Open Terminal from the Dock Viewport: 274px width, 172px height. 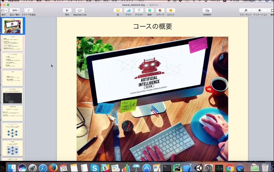(167, 168)
